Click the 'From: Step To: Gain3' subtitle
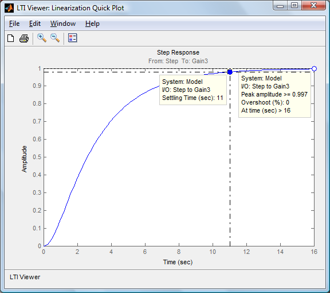330x293 pixels. point(178,61)
